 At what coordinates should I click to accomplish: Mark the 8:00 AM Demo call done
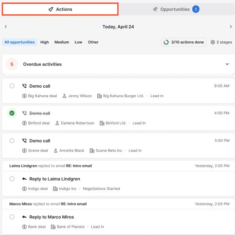coord(12,86)
